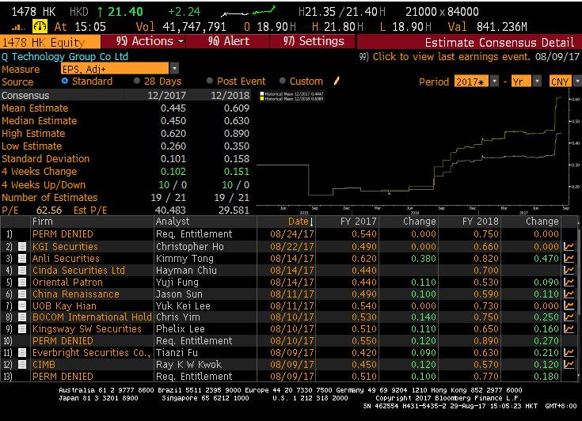Screen dimensions: 582x421
Task: Click analyst name Ray K W Kwok
Action: pos(188,364)
